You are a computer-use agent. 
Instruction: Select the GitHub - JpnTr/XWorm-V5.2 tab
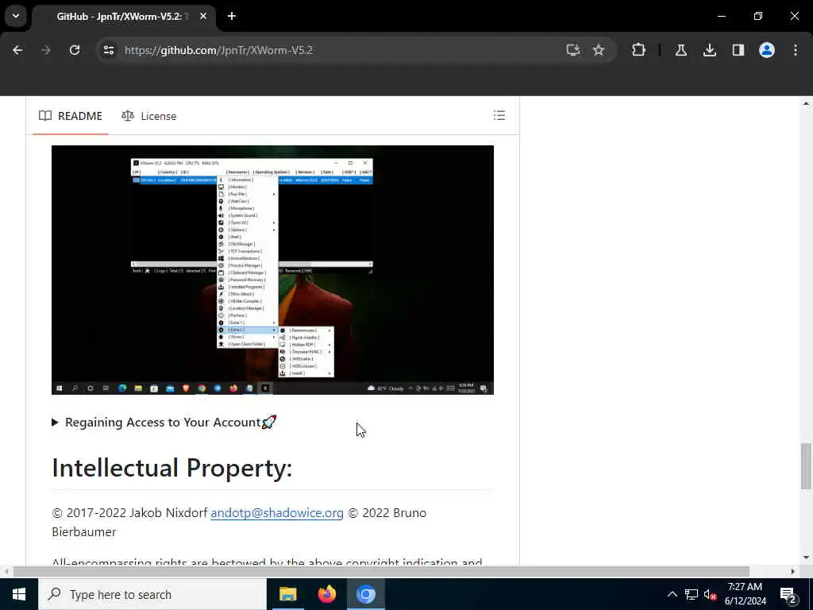(123, 16)
